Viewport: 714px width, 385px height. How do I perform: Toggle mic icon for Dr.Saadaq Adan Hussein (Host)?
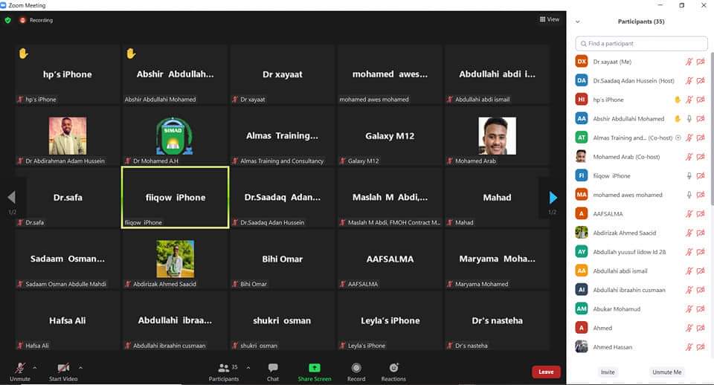tap(689, 80)
